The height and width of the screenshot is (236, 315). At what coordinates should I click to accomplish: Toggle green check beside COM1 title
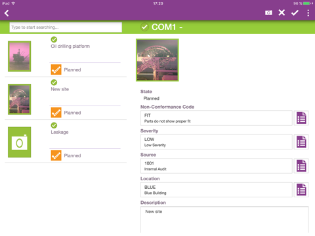144,27
